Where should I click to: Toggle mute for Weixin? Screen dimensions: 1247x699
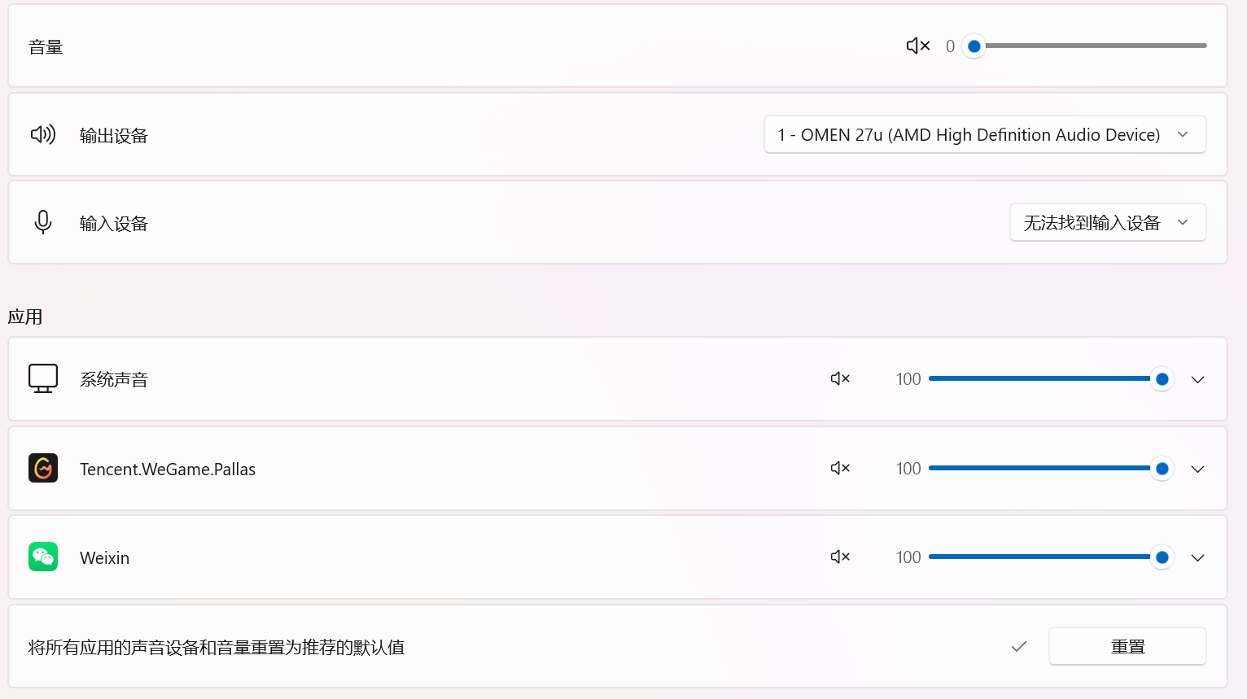[840, 557]
